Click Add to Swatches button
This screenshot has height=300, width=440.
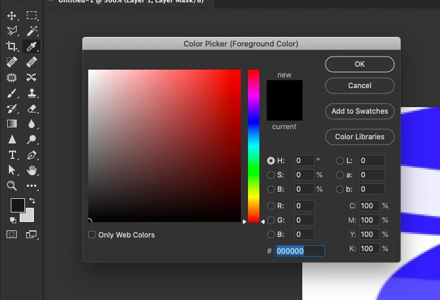[x=360, y=111]
